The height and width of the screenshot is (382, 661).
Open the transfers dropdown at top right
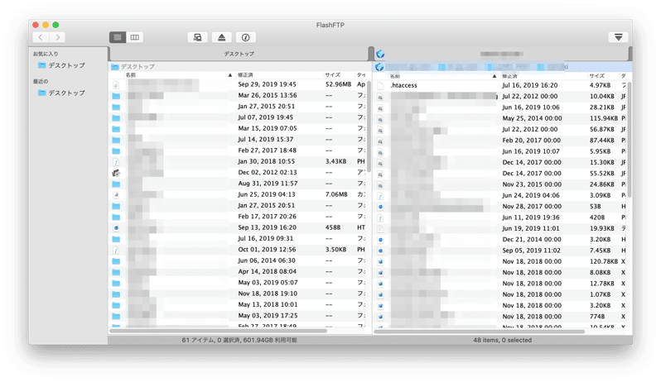(x=619, y=37)
